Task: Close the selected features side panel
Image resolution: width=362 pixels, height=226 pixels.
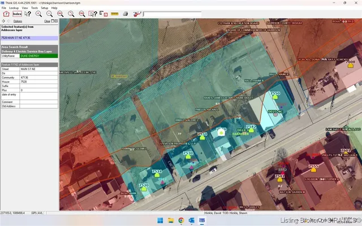Action: (x=56, y=21)
